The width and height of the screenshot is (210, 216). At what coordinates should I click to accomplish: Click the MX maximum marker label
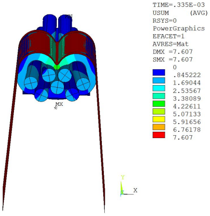tap(59, 104)
